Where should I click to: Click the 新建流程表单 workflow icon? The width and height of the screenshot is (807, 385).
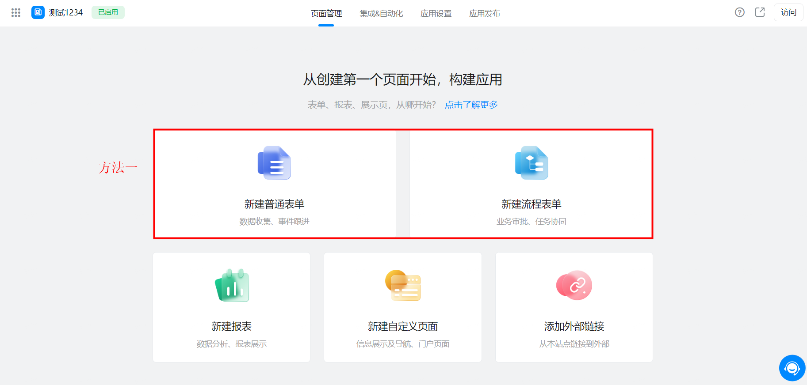tap(532, 163)
